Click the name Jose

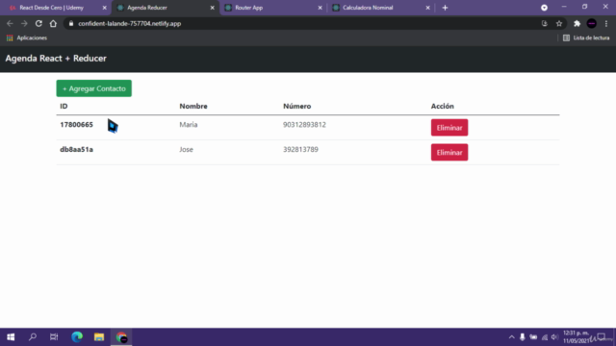coord(186,150)
